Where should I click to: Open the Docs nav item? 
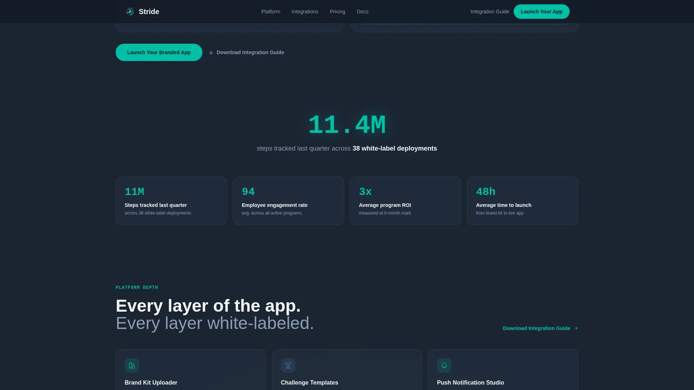363,12
